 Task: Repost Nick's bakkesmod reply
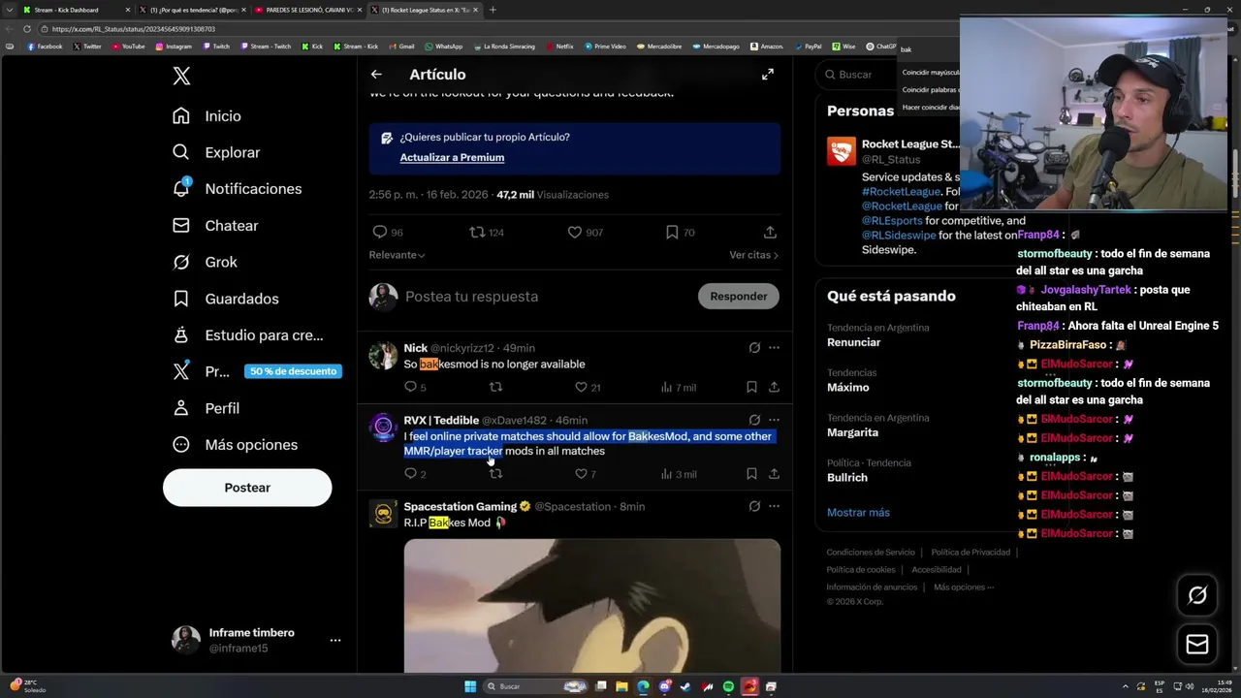pos(495,388)
